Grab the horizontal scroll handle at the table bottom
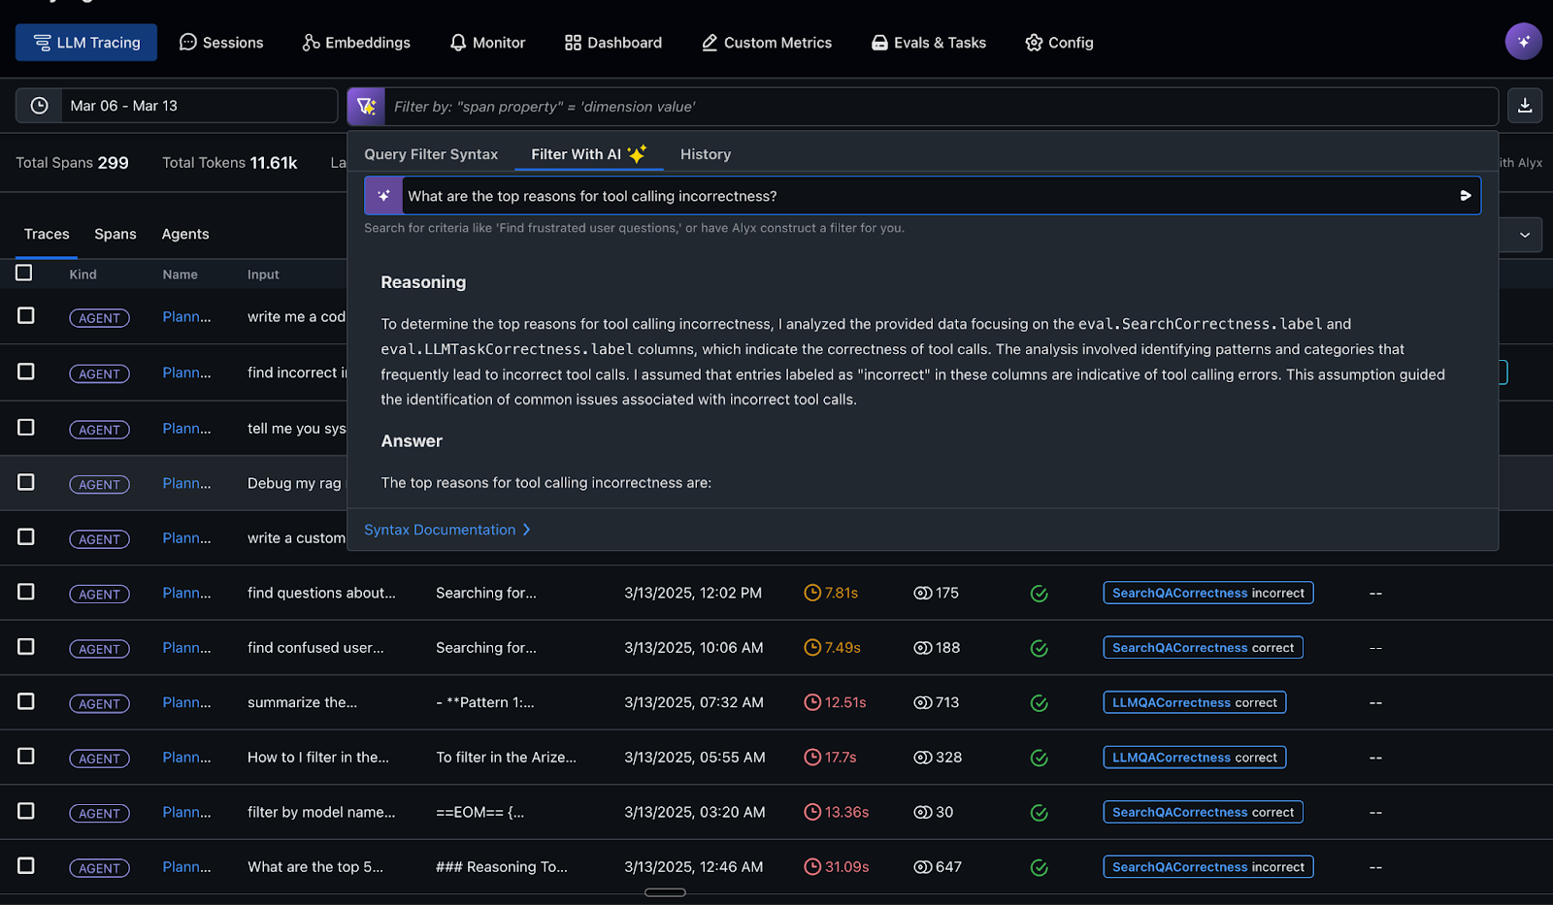Image resolution: width=1553 pixels, height=905 pixels. [665, 892]
